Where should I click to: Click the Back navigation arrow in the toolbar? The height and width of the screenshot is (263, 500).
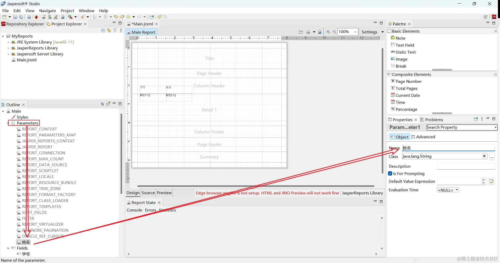coord(128,17)
